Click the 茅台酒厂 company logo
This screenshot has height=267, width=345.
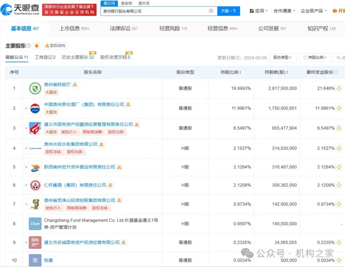35,108
